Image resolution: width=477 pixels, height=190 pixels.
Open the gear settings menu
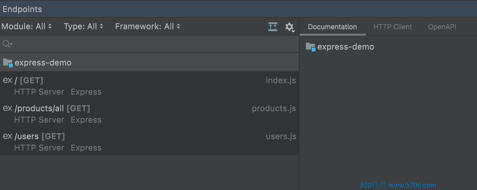(290, 27)
